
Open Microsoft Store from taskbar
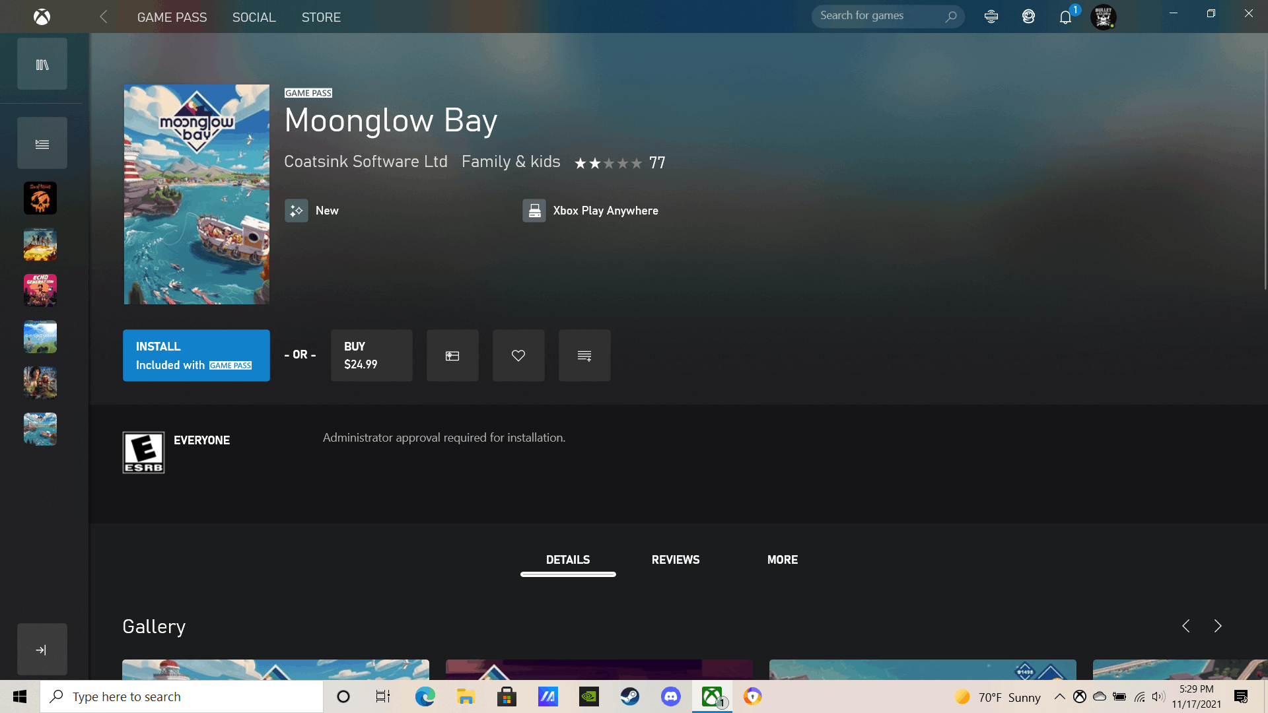pos(507,696)
